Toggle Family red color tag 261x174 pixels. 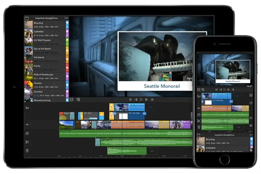pyautogui.click(x=67, y=68)
